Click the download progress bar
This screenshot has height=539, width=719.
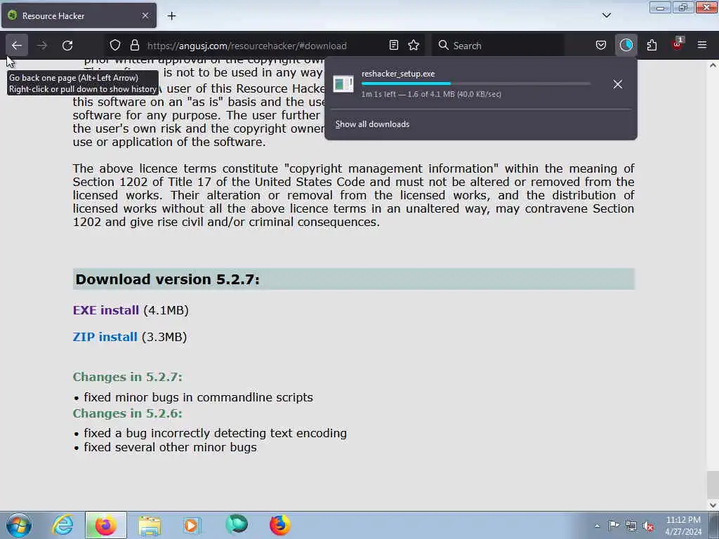[475, 84]
